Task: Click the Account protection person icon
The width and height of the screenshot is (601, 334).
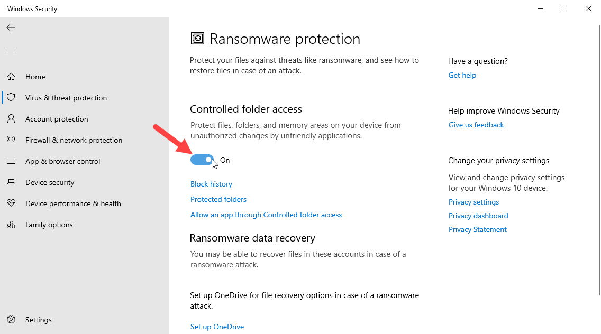Action: point(11,119)
